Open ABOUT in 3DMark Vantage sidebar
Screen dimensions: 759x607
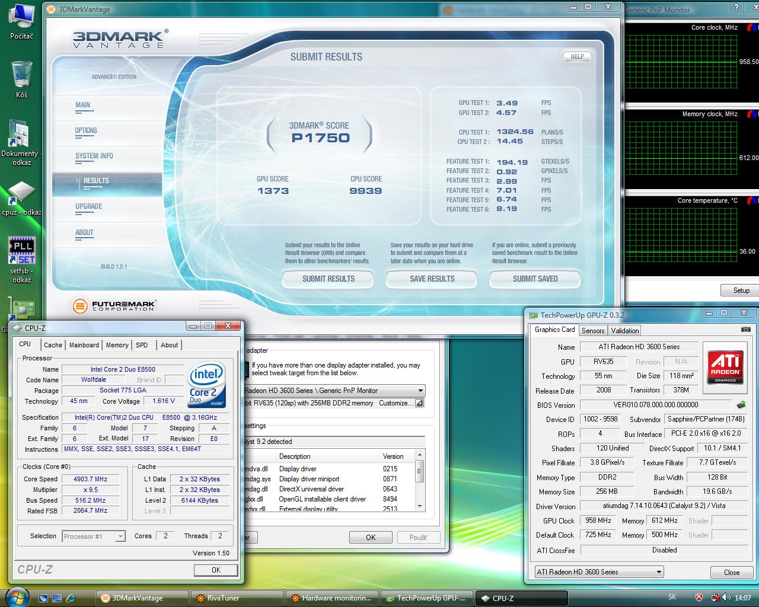coord(84,233)
